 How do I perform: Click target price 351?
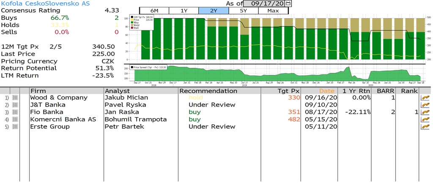[295, 112]
